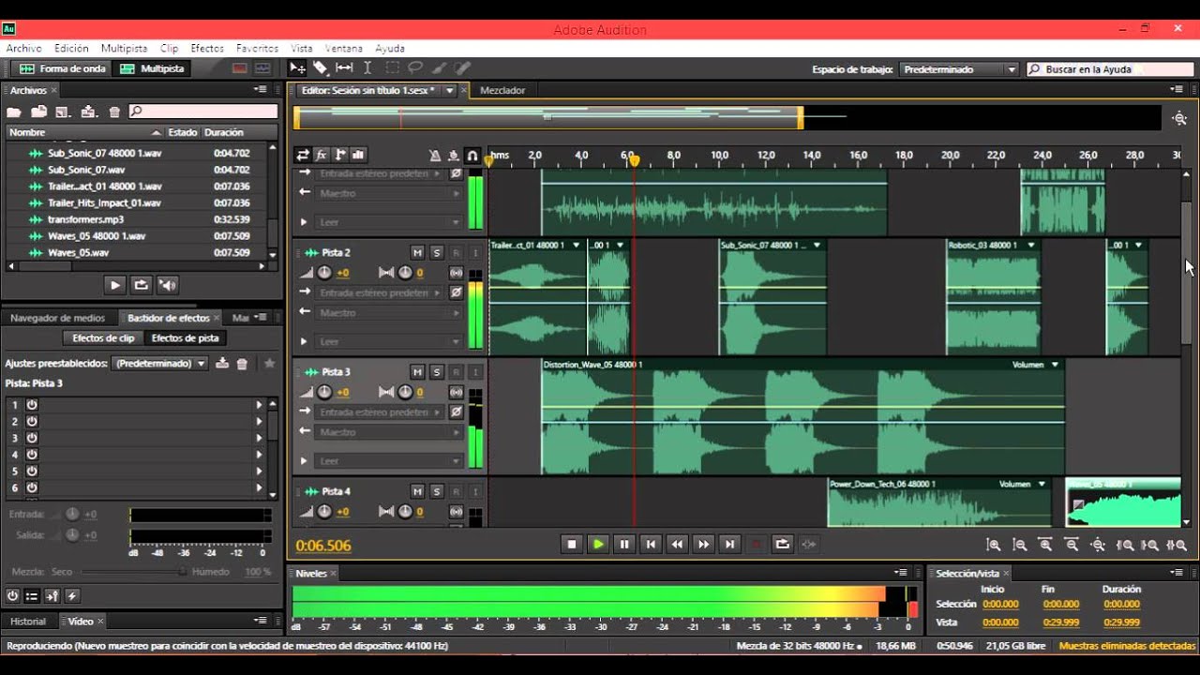Open file icon in Archivos panel
Image resolution: width=1200 pixels, height=675 pixels.
click(13, 112)
